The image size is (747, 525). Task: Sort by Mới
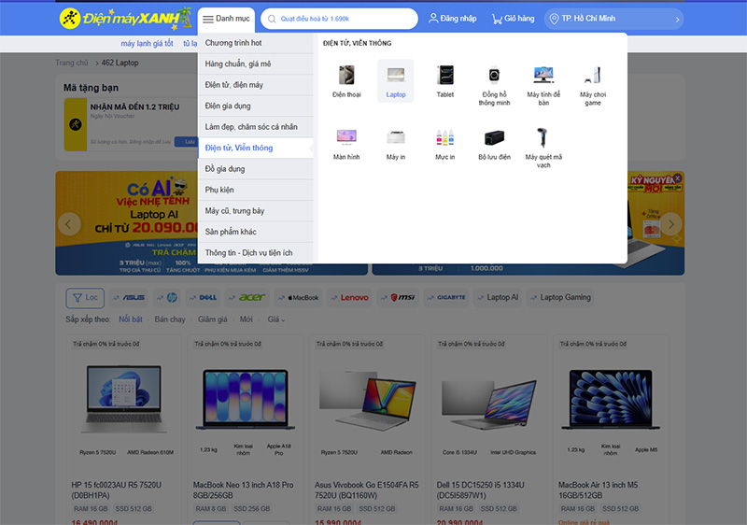247,319
